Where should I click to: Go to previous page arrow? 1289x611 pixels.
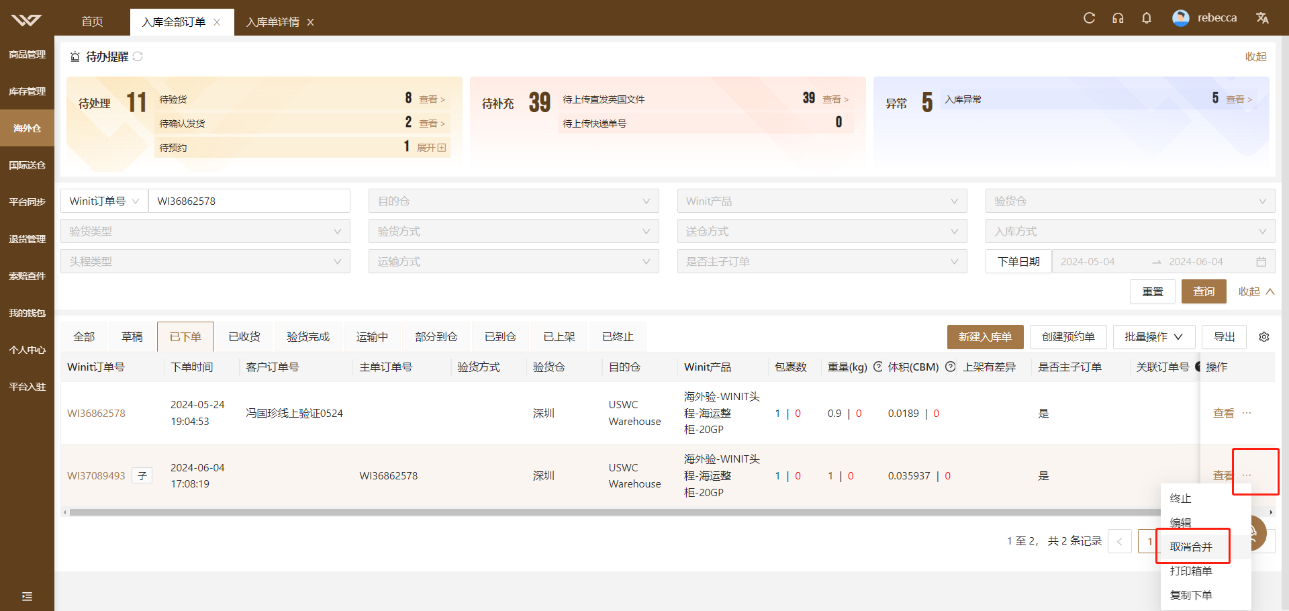click(x=1120, y=541)
